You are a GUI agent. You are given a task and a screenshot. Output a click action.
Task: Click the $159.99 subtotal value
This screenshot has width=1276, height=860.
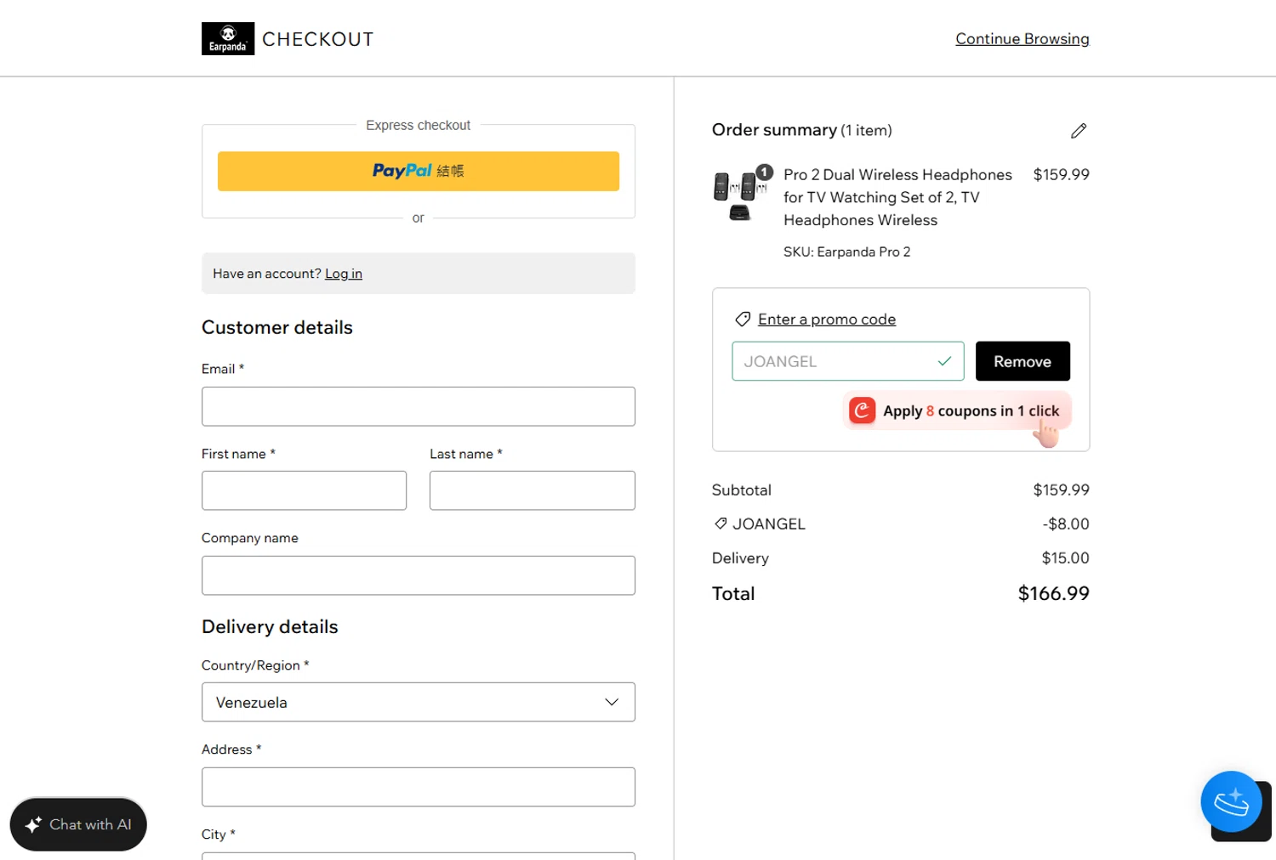(1061, 490)
